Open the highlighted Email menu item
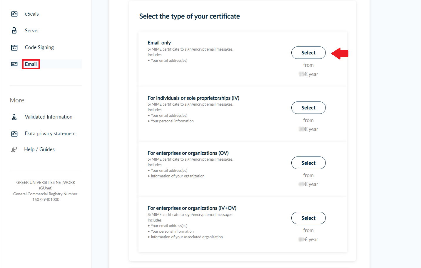Screen dimensions: 421x268 click(x=31, y=64)
